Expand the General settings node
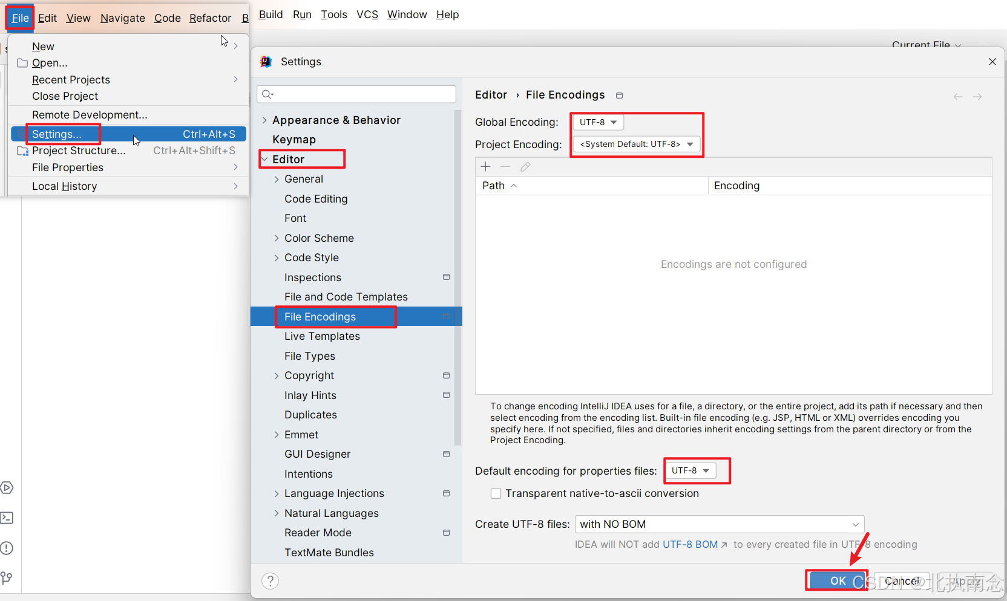Screen dimensions: 1007x601 [277, 179]
